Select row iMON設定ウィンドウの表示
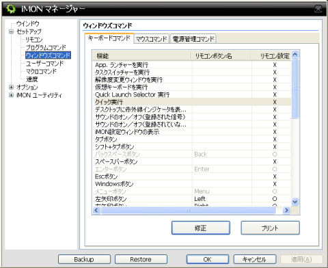The image size is (328, 268). (192, 132)
